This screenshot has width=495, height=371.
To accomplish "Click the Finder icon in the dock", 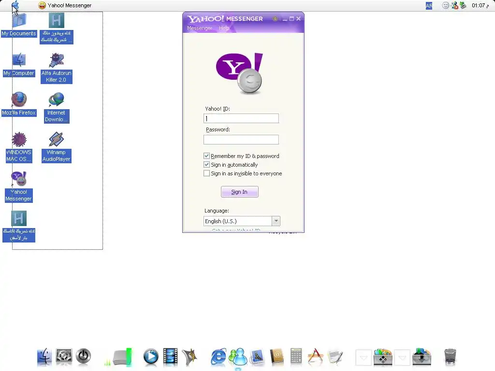I will point(44,357).
